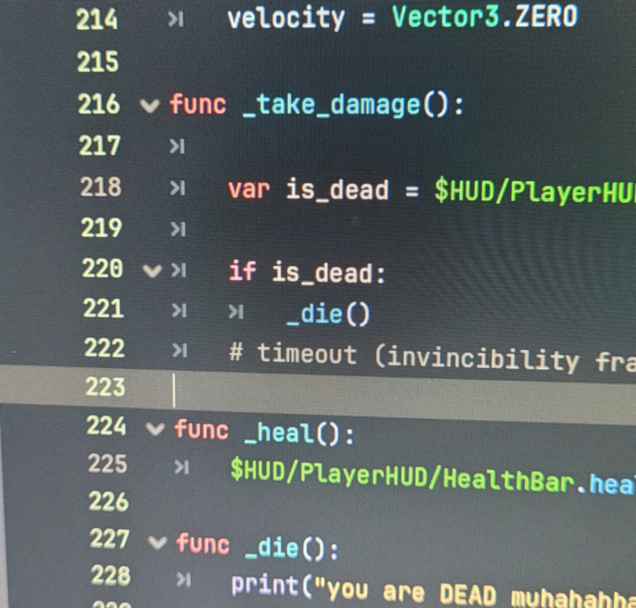Image resolution: width=636 pixels, height=608 pixels.
Task: Click line number 226 in the gutter
Action: [108, 502]
